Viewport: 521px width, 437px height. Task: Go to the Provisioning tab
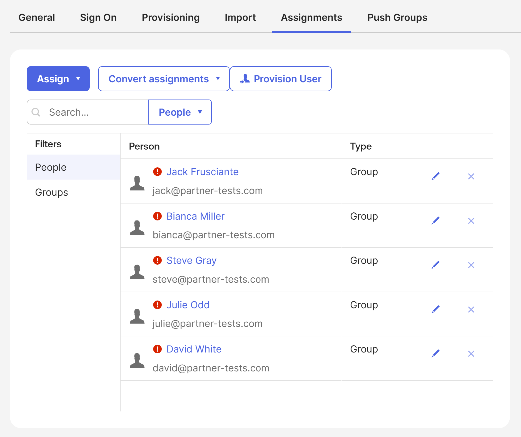pos(171,18)
